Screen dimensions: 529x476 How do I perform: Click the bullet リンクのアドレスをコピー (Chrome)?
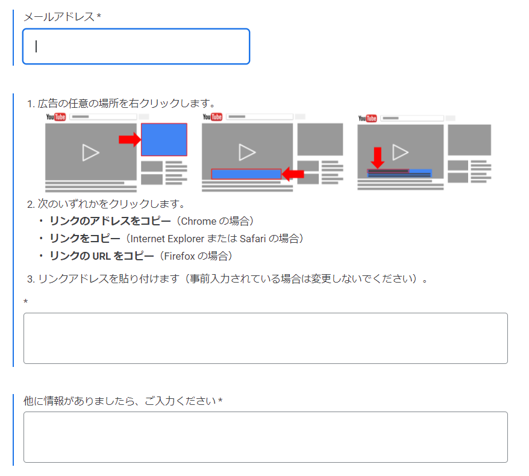151,221
